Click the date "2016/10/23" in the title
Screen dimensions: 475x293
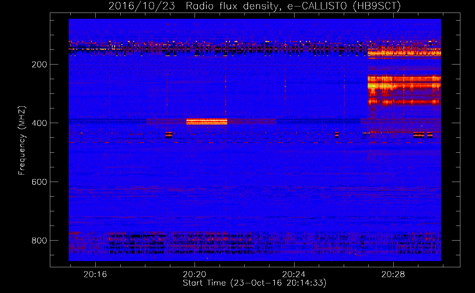pyautogui.click(x=142, y=6)
